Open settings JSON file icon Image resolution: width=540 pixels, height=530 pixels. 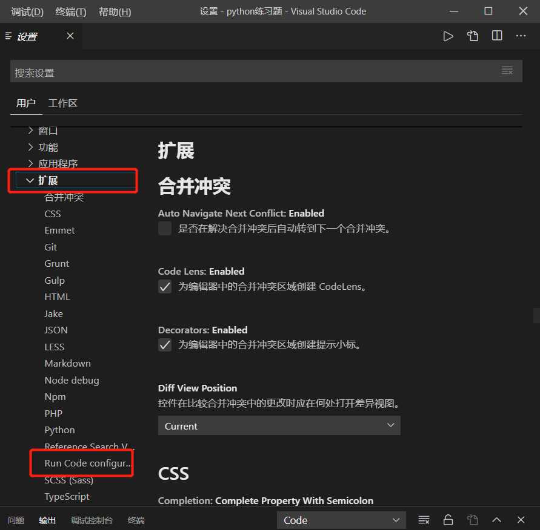point(473,36)
